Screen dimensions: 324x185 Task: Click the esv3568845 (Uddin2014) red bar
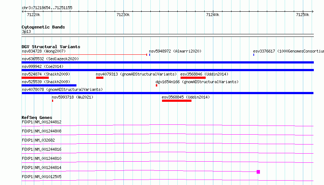177,101
